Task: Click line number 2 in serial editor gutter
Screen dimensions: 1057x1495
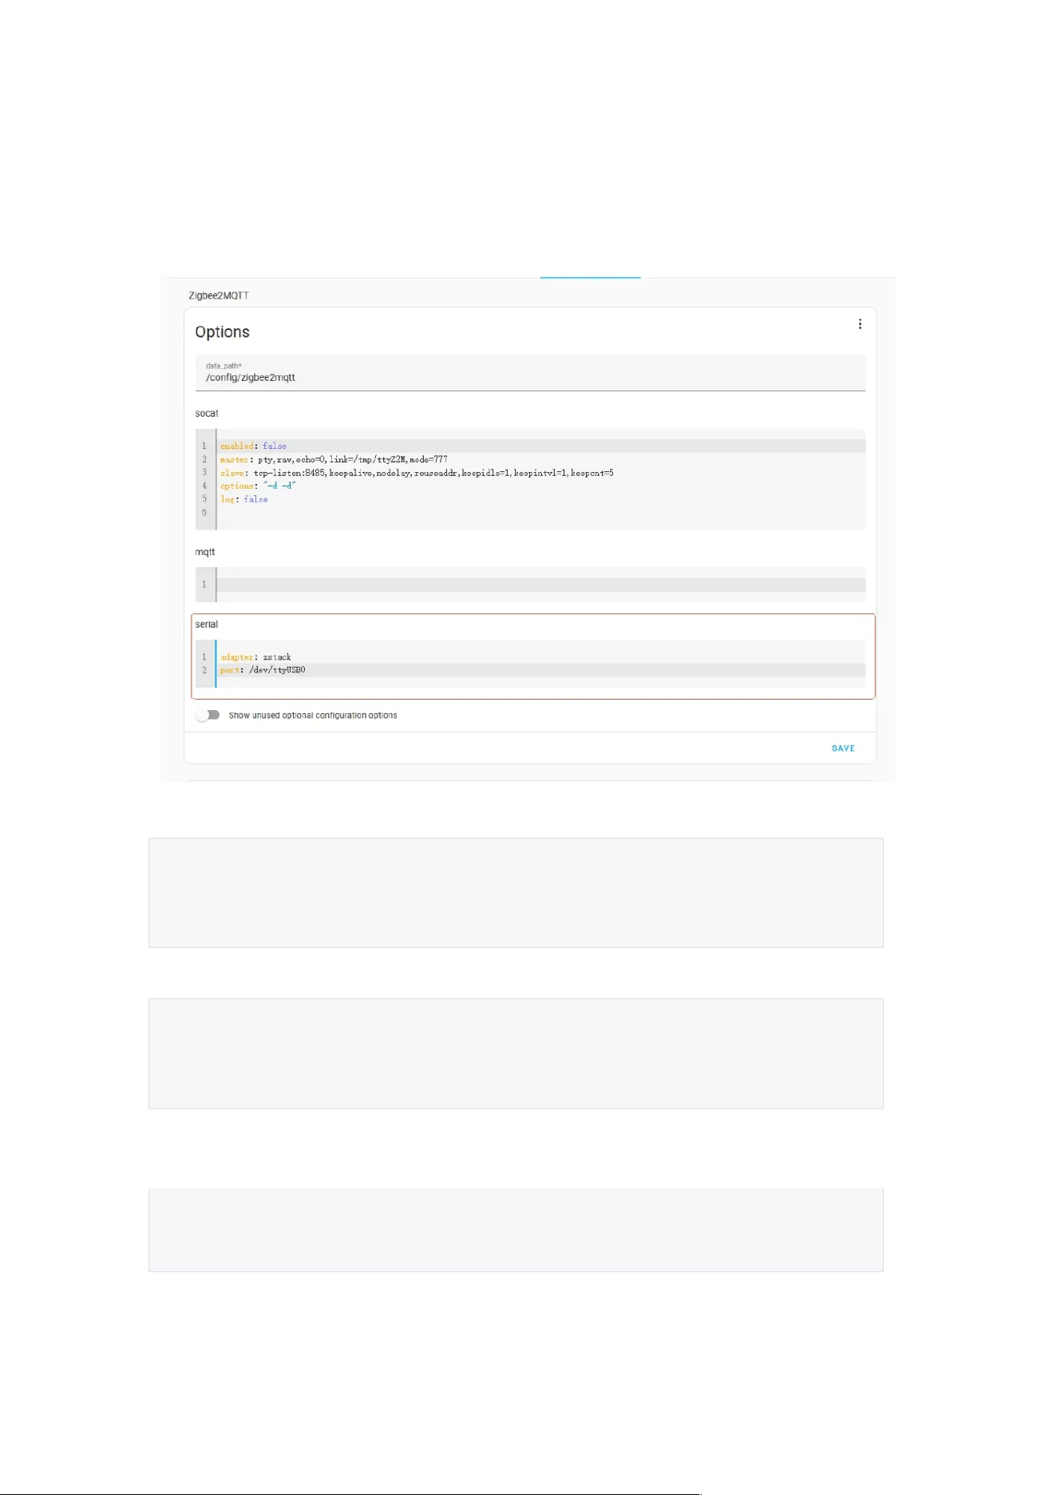Action: 204,670
